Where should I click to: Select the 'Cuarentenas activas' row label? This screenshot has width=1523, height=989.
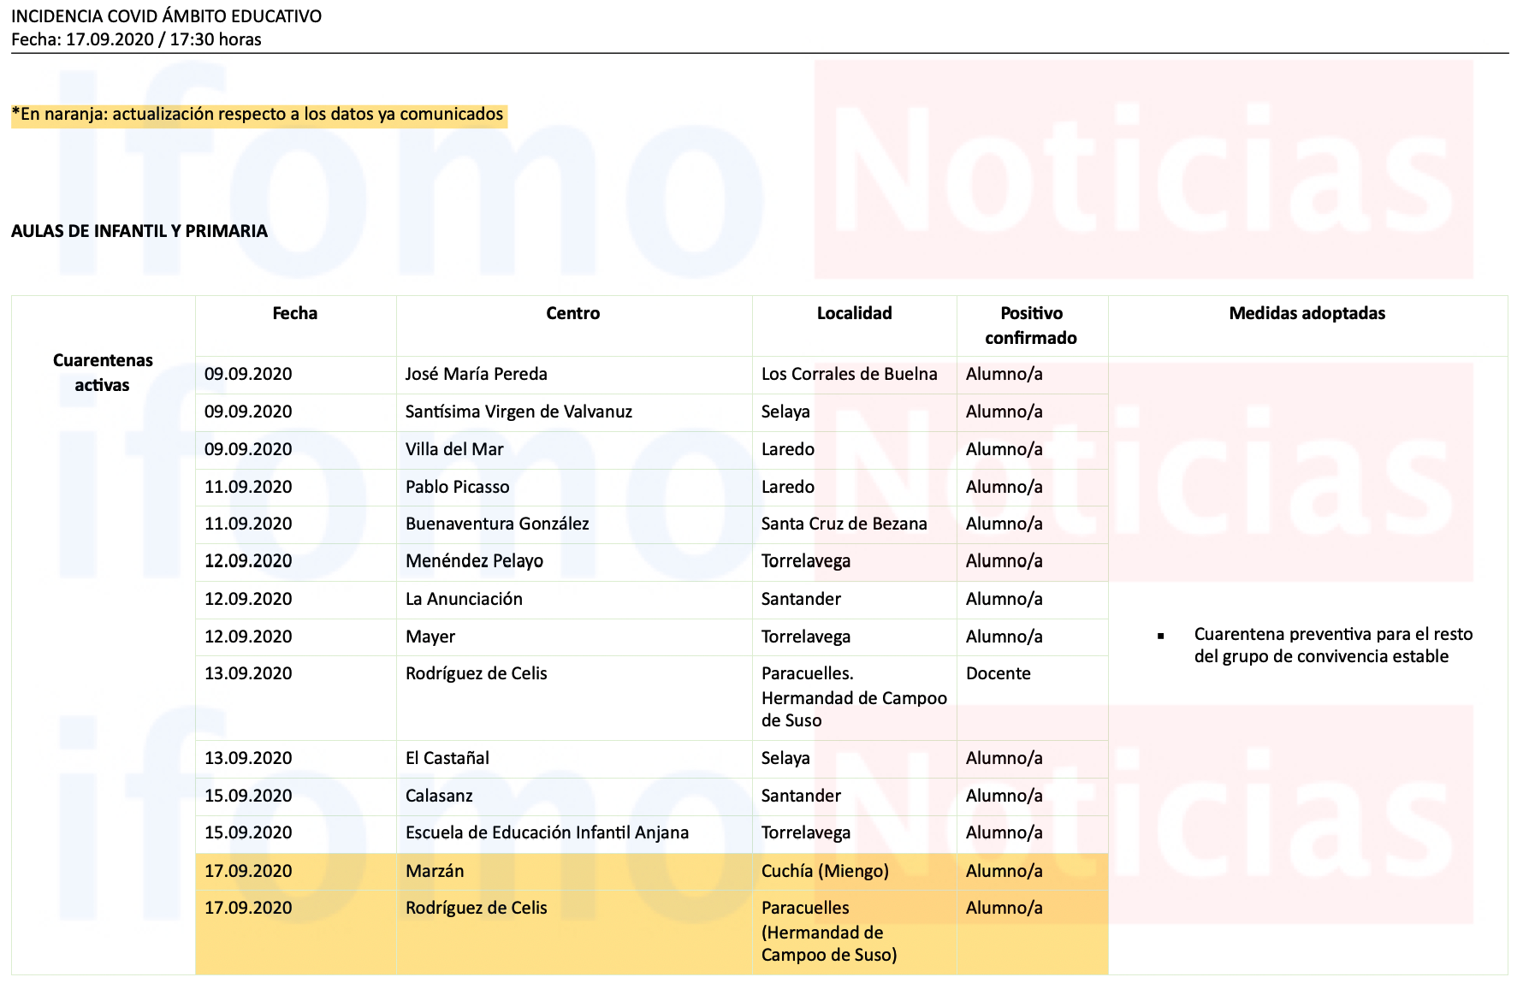point(103,372)
